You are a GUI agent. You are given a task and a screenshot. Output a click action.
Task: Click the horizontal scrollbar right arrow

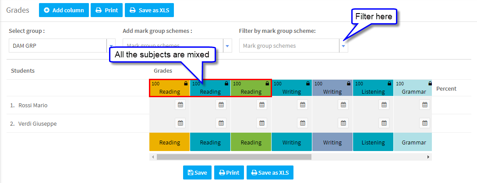tap(428, 157)
